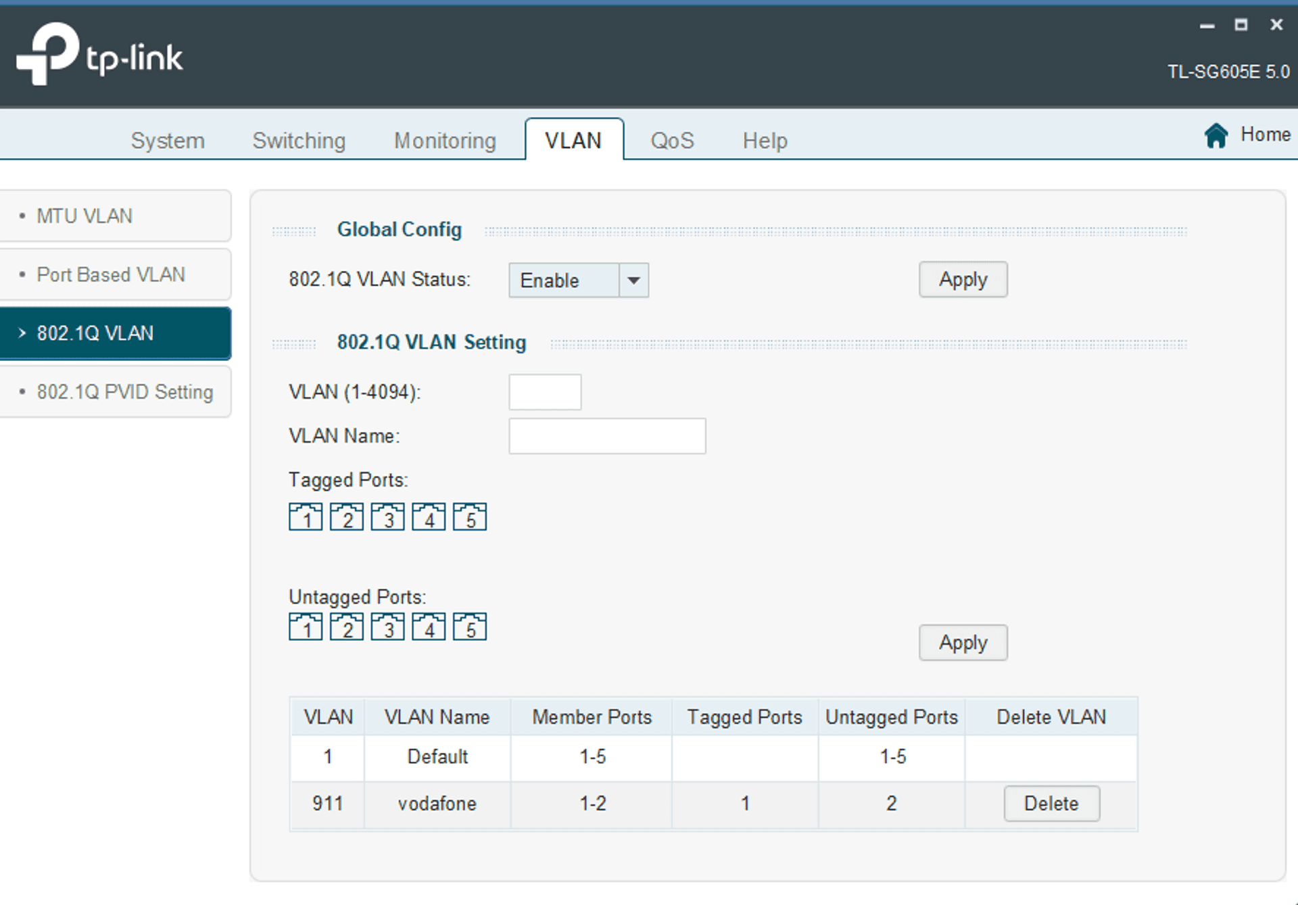Click the Home house icon
The image size is (1298, 905).
click(1216, 135)
